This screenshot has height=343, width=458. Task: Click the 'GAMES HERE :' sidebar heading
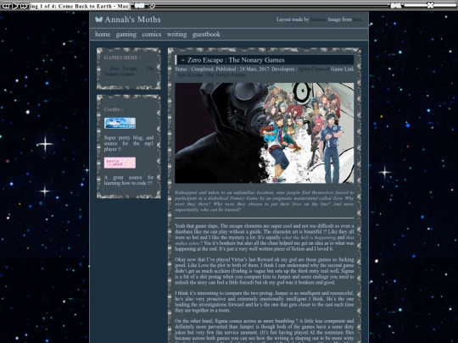122,58
